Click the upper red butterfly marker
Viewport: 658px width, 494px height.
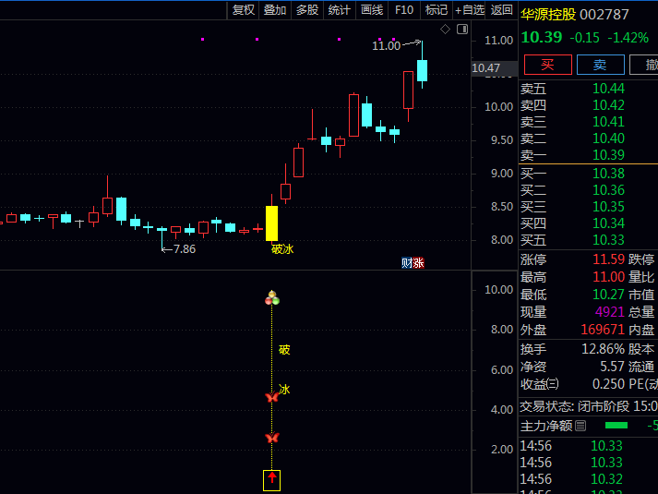[x=272, y=397]
